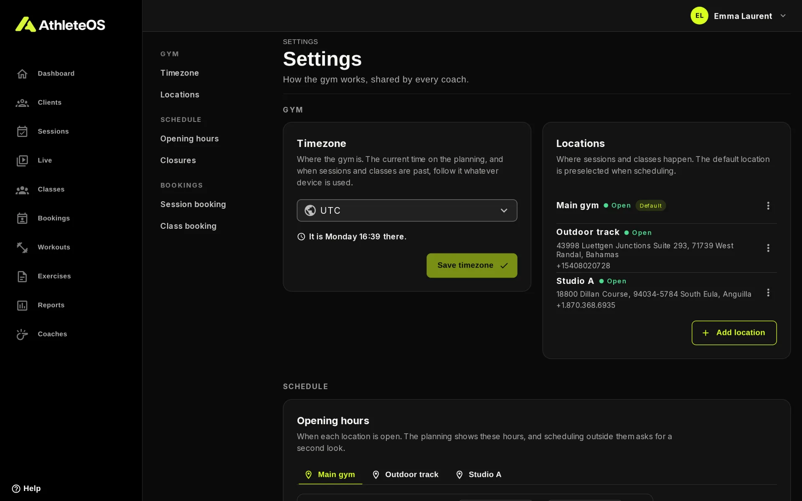This screenshot has width=802, height=501.
Task: Click Emma Laurent user name
Action: tap(743, 16)
